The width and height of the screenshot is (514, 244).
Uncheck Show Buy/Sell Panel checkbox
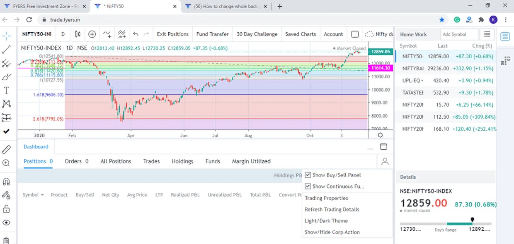tap(308, 175)
